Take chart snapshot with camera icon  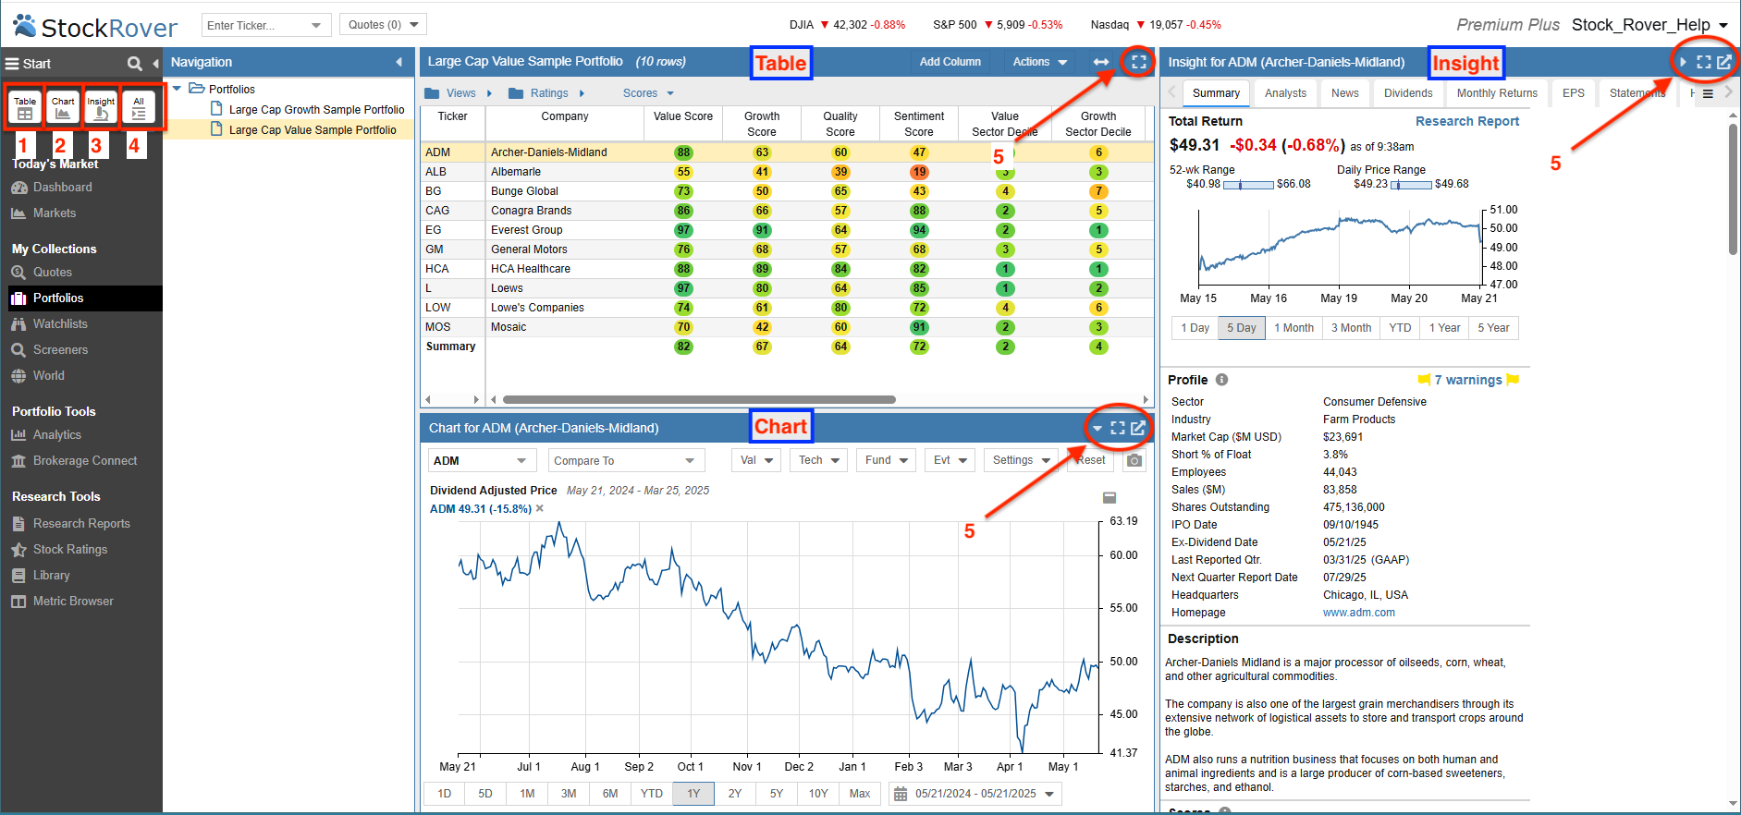tap(1134, 460)
